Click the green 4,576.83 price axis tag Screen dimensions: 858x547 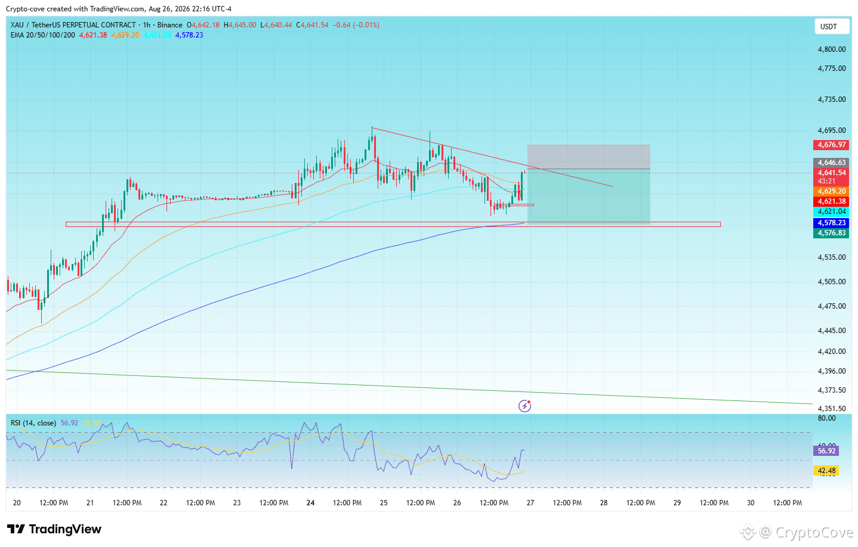click(x=832, y=233)
